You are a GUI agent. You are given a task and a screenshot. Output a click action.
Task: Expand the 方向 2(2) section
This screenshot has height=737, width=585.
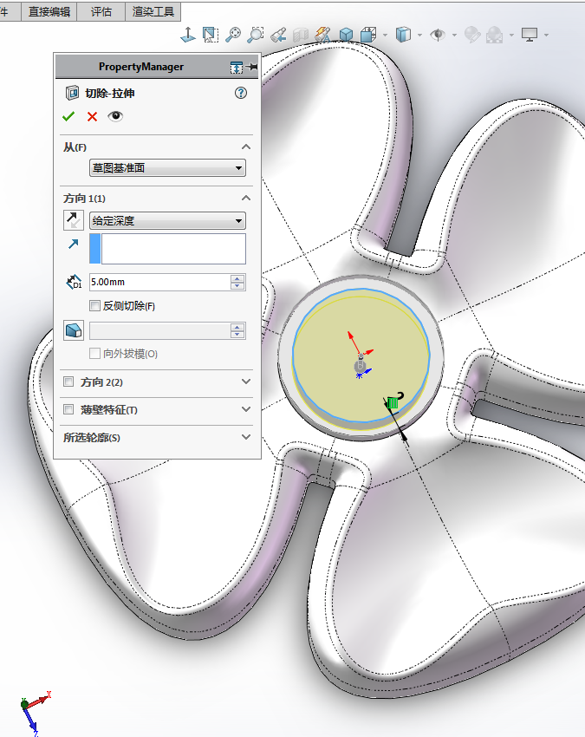click(246, 382)
